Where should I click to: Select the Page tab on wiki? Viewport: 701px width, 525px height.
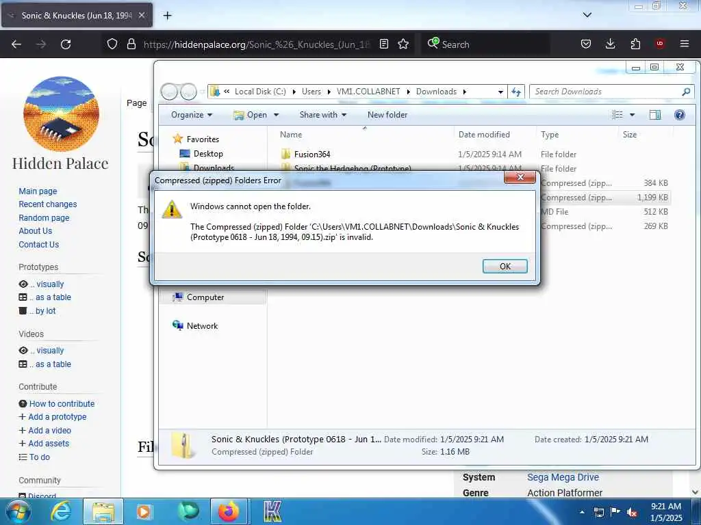point(136,103)
